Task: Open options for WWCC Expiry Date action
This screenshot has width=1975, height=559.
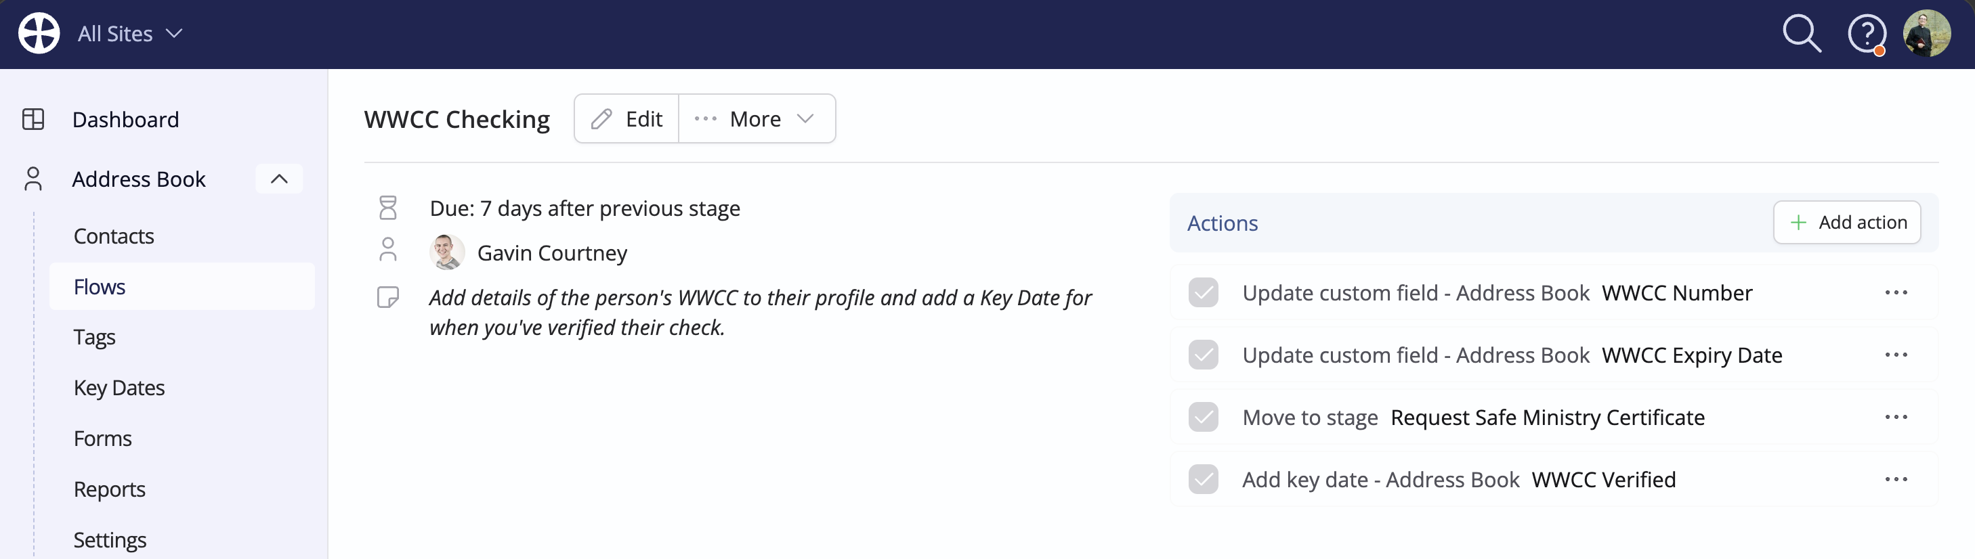Action: click(x=1895, y=355)
